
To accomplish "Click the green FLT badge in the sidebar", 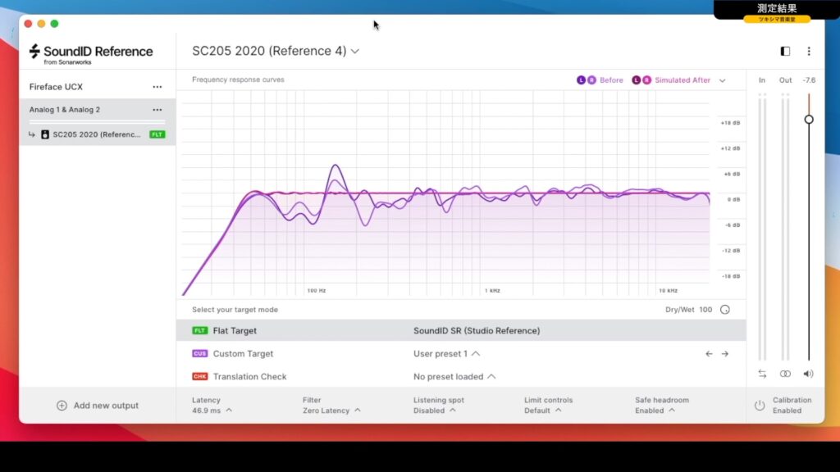I will [157, 134].
